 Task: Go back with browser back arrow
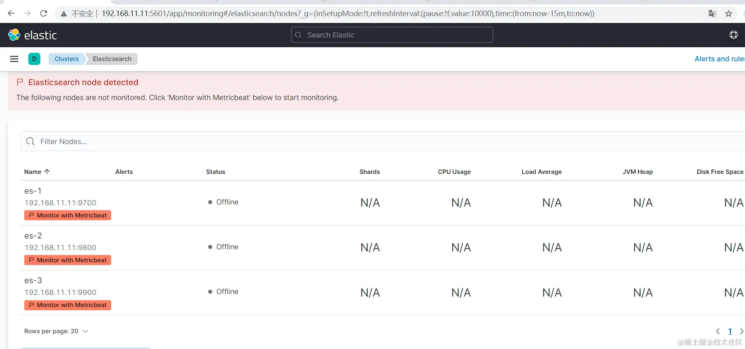[x=11, y=13]
